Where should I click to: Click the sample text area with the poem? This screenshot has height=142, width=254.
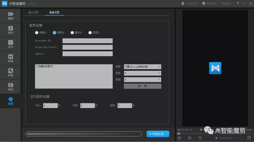tap(74, 77)
